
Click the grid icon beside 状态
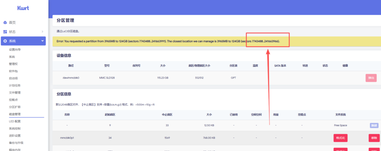pos(5,32)
